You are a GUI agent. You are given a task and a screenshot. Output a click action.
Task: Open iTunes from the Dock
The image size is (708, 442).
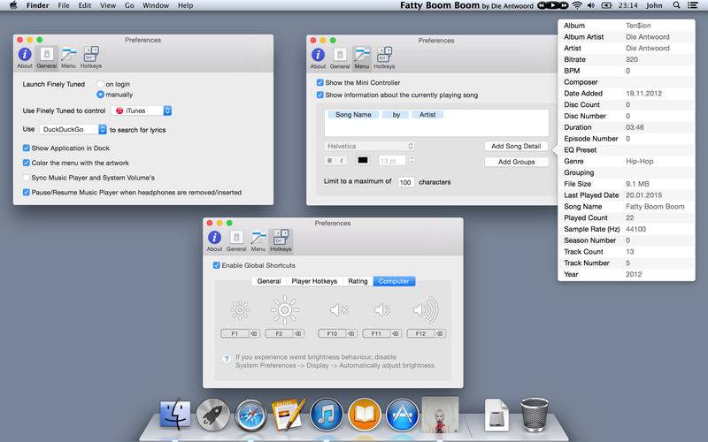click(x=327, y=415)
